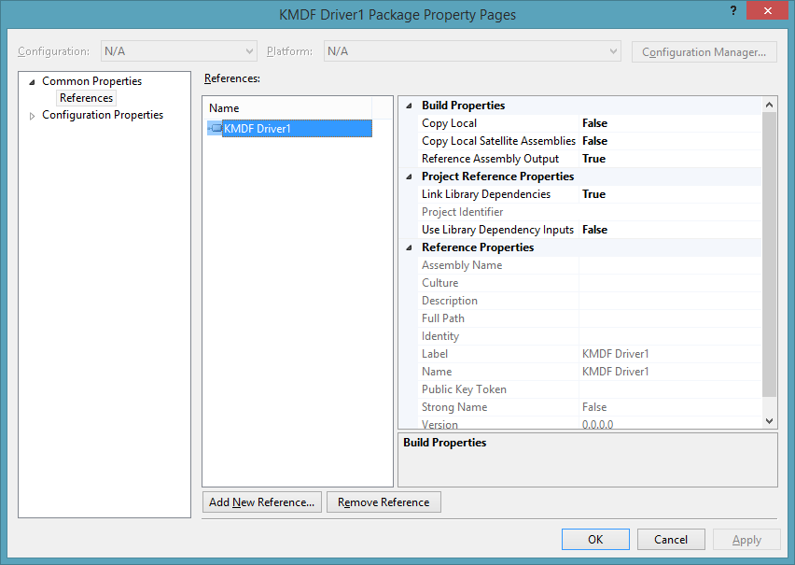Collapse the Project Reference Properties group
Screen dimensions: 795x565
[408, 176]
